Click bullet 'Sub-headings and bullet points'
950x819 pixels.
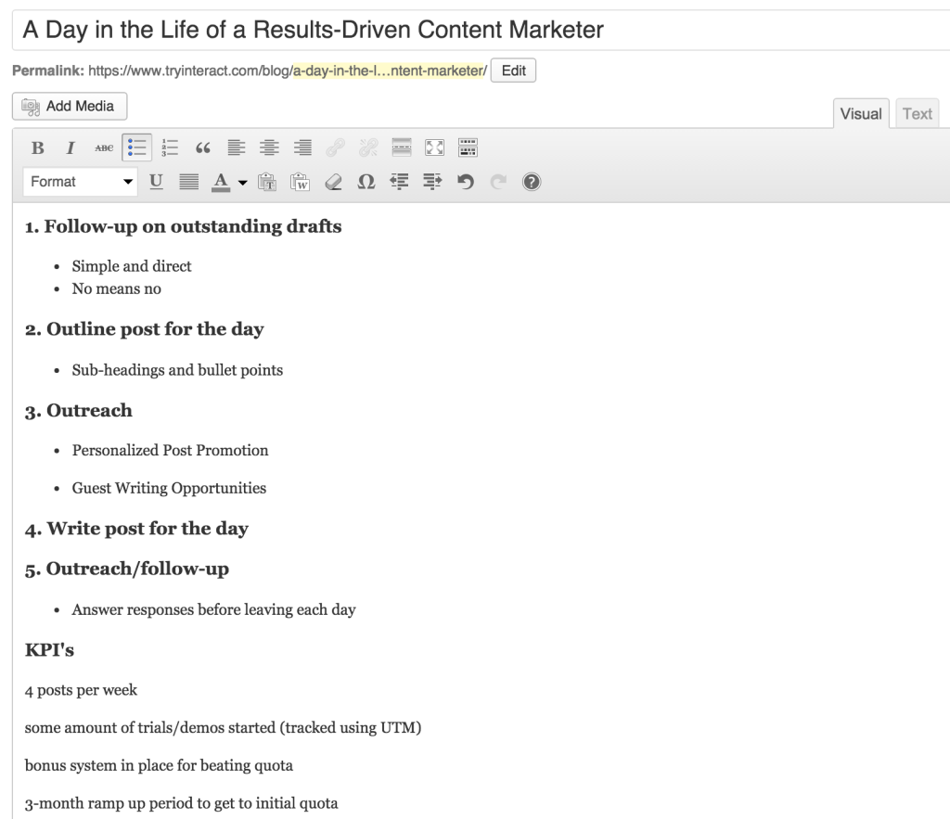pos(177,370)
